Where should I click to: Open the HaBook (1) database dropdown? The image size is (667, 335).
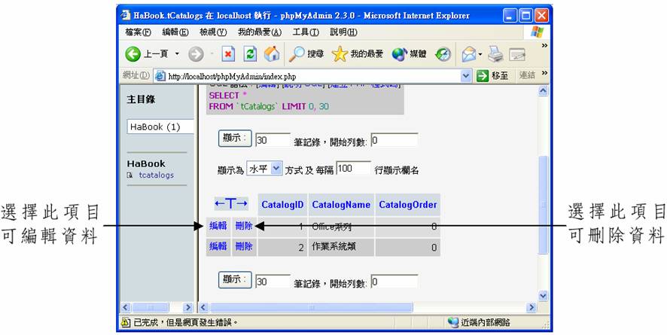160,126
